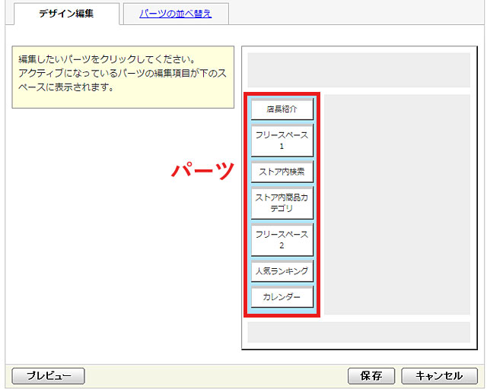Select the large main content layout area

click(397, 204)
